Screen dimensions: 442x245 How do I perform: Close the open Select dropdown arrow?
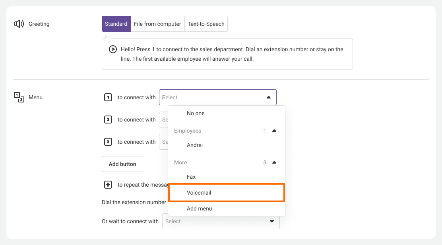click(x=269, y=97)
